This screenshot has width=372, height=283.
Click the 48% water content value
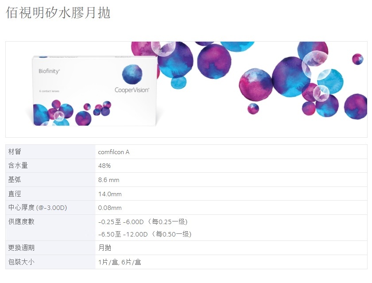[105, 166]
